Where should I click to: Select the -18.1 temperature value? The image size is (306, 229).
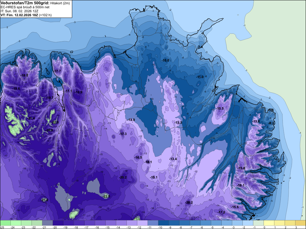(148, 162)
